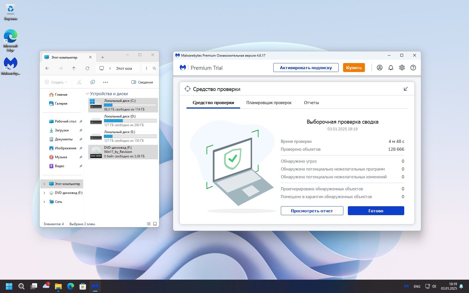Expand Этот компьютер in navigation tree
The width and height of the screenshot is (469, 293).
pos(44,184)
